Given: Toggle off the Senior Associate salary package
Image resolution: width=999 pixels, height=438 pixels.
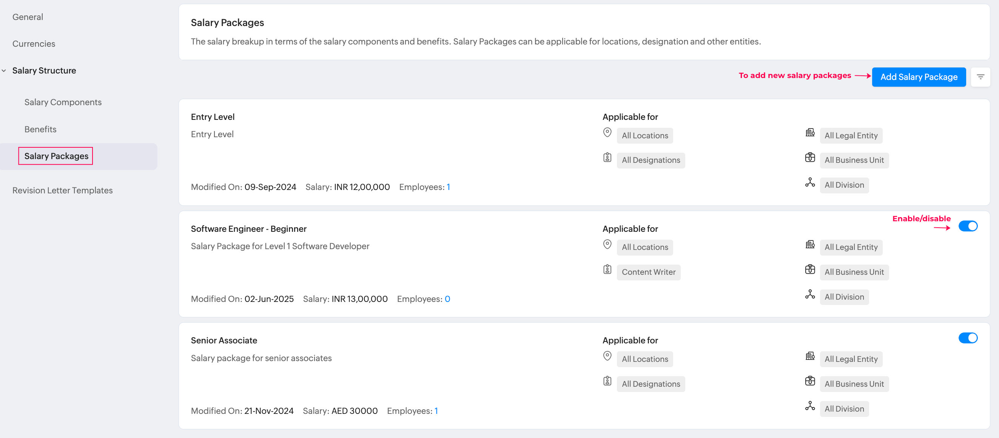Looking at the screenshot, I should coord(968,338).
